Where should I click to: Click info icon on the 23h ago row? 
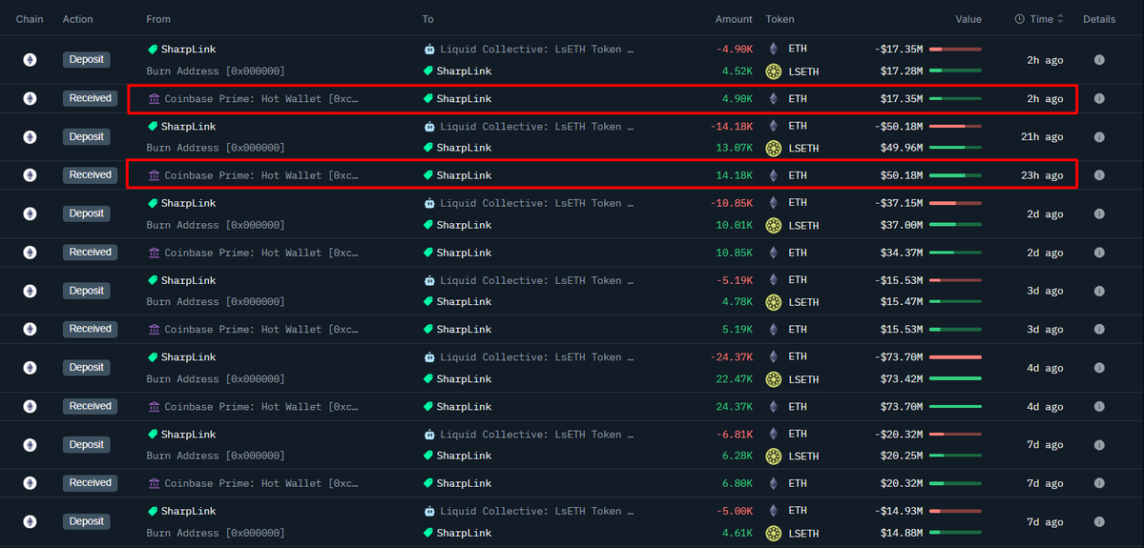[1099, 175]
